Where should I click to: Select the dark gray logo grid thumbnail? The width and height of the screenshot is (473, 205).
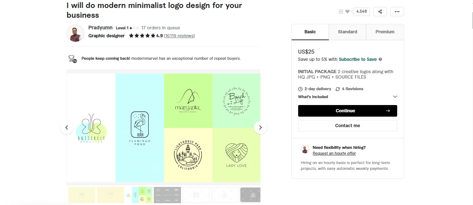(167, 195)
